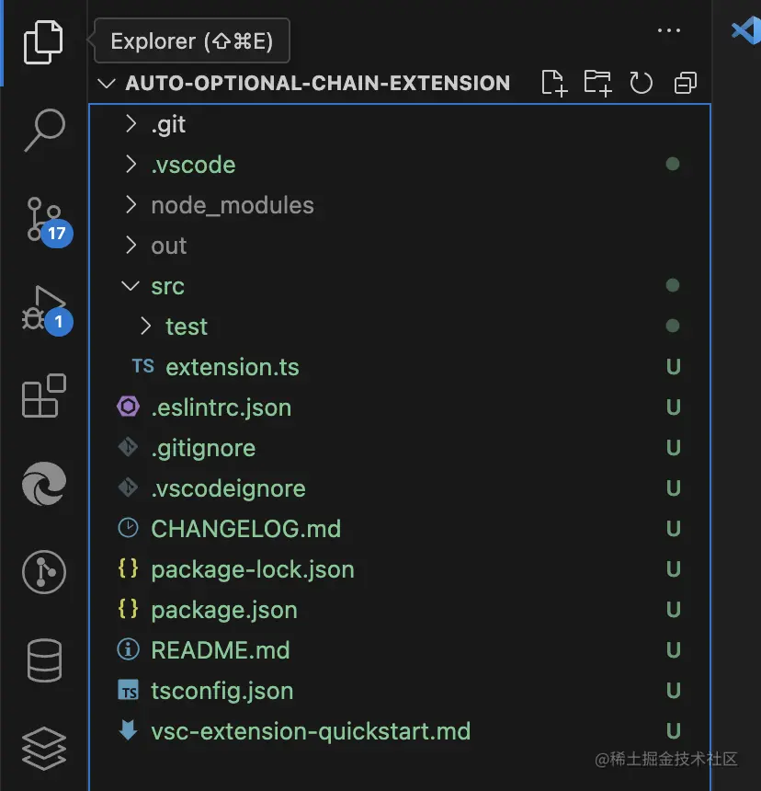Screen dimensions: 761x791
Task: Open .gitignore file
Action: 400,448
